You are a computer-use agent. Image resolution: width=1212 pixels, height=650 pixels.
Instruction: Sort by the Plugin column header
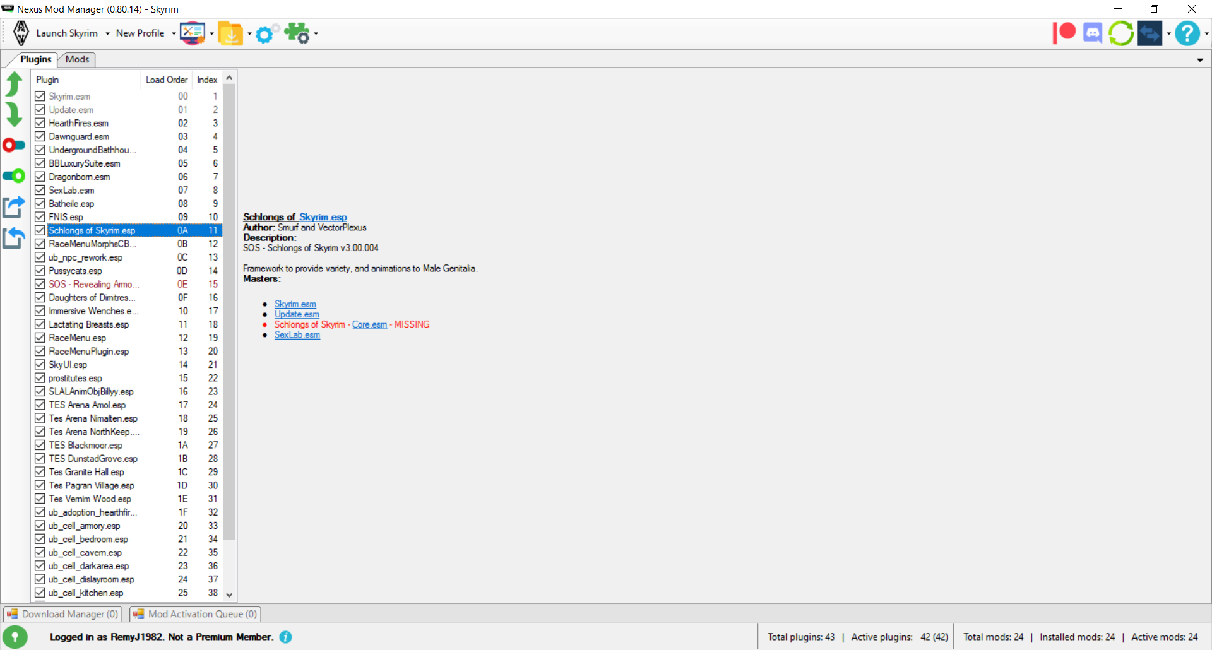86,80
